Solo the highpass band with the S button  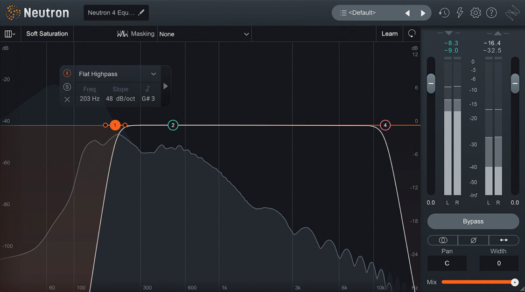66,87
